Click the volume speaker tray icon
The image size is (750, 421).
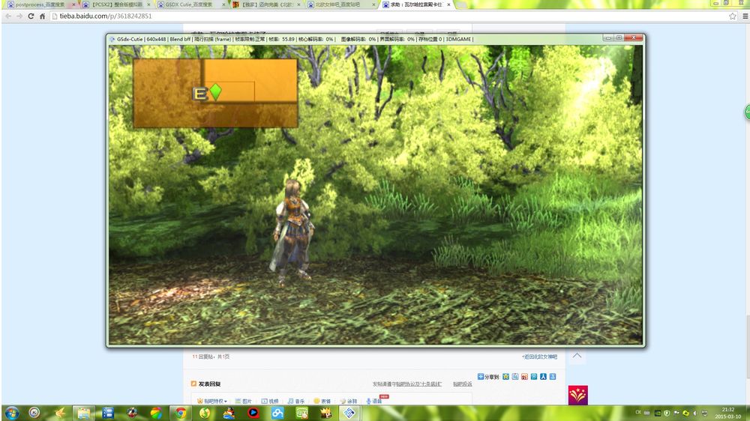[695, 413]
